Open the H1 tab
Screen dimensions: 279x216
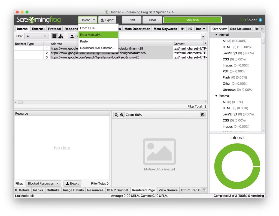coord(183,29)
